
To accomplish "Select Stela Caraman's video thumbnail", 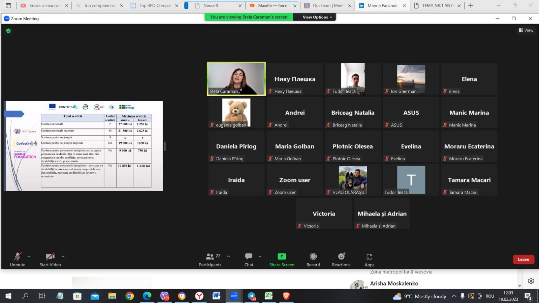I will [x=236, y=79].
